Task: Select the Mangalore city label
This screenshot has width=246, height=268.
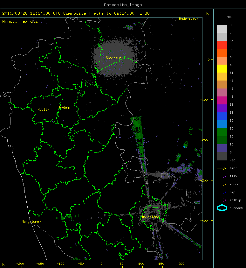Action: pyautogui.click(x=31, y=222)
